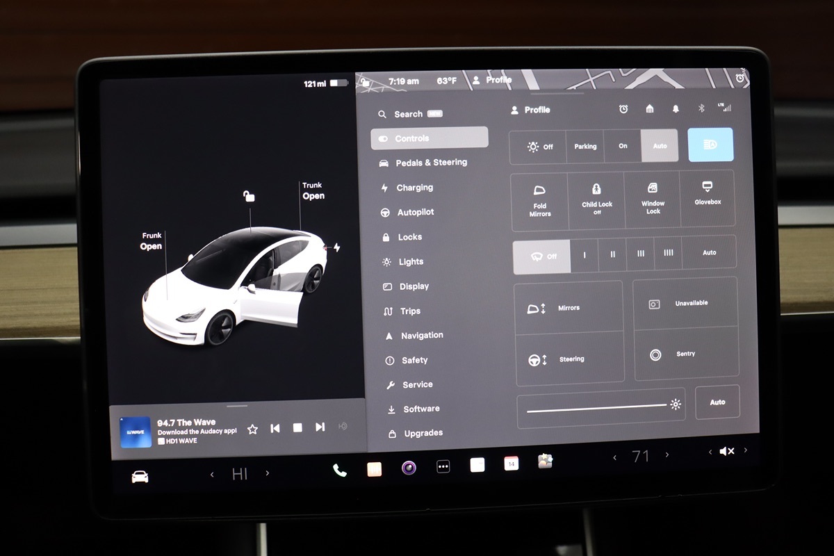This screenshot has height=556, width=834.
Task: Tap the Bluetooth status icon
Action: click(701, 108)
